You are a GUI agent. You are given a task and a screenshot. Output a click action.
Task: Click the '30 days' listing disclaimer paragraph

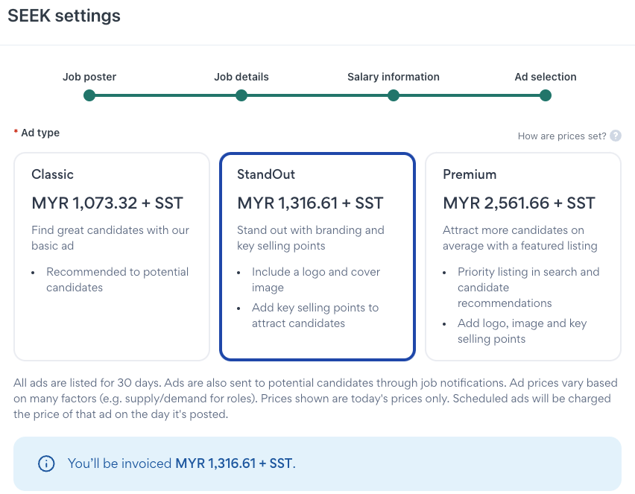316,398
